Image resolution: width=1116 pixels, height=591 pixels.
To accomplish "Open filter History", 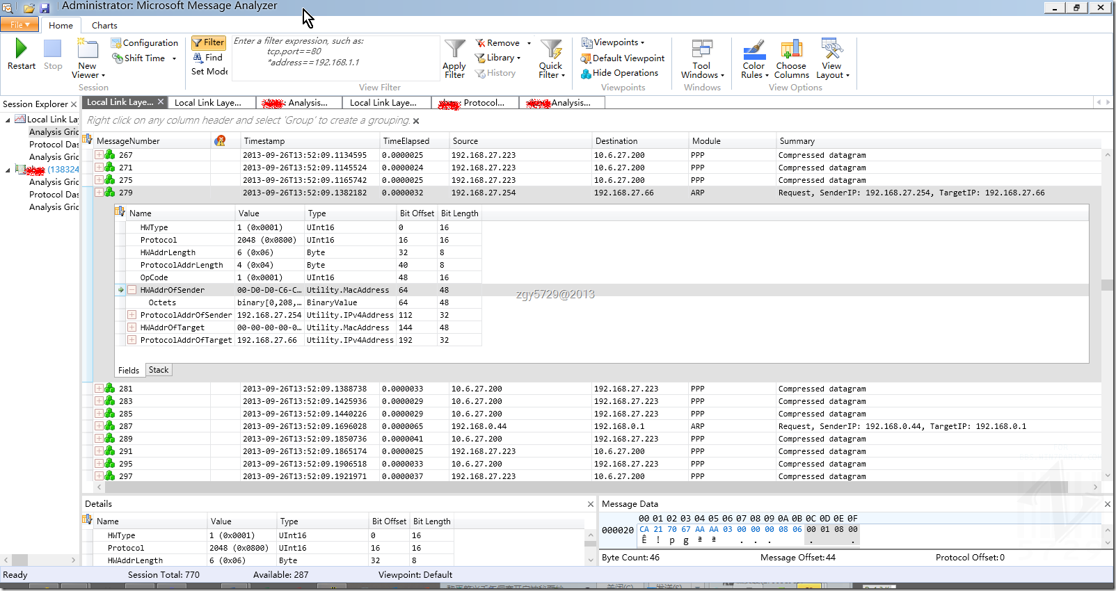I will tap(495, 73).
